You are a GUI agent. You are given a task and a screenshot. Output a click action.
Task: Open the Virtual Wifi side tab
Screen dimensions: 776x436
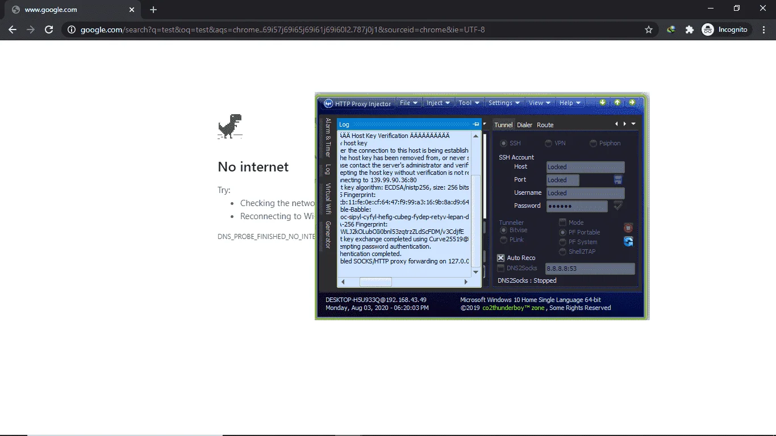(328, 199)
